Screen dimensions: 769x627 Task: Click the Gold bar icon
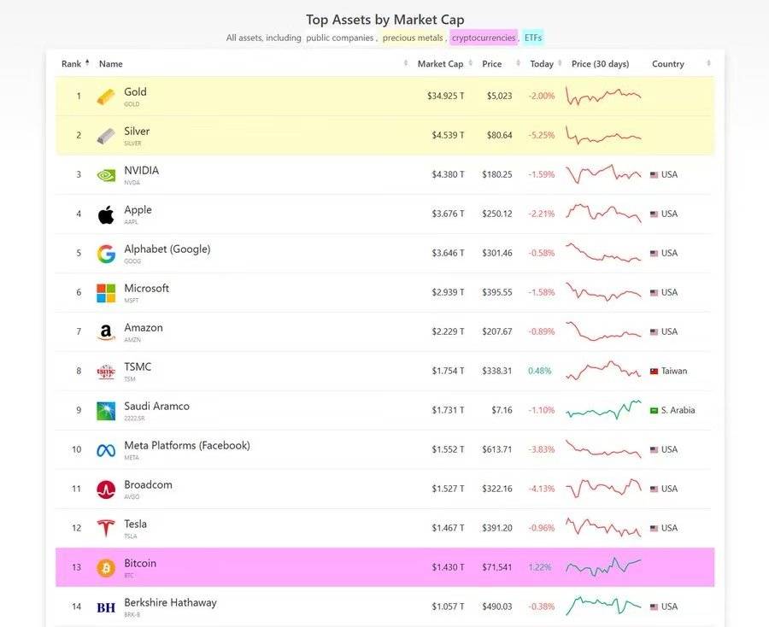tap(106, 97)
